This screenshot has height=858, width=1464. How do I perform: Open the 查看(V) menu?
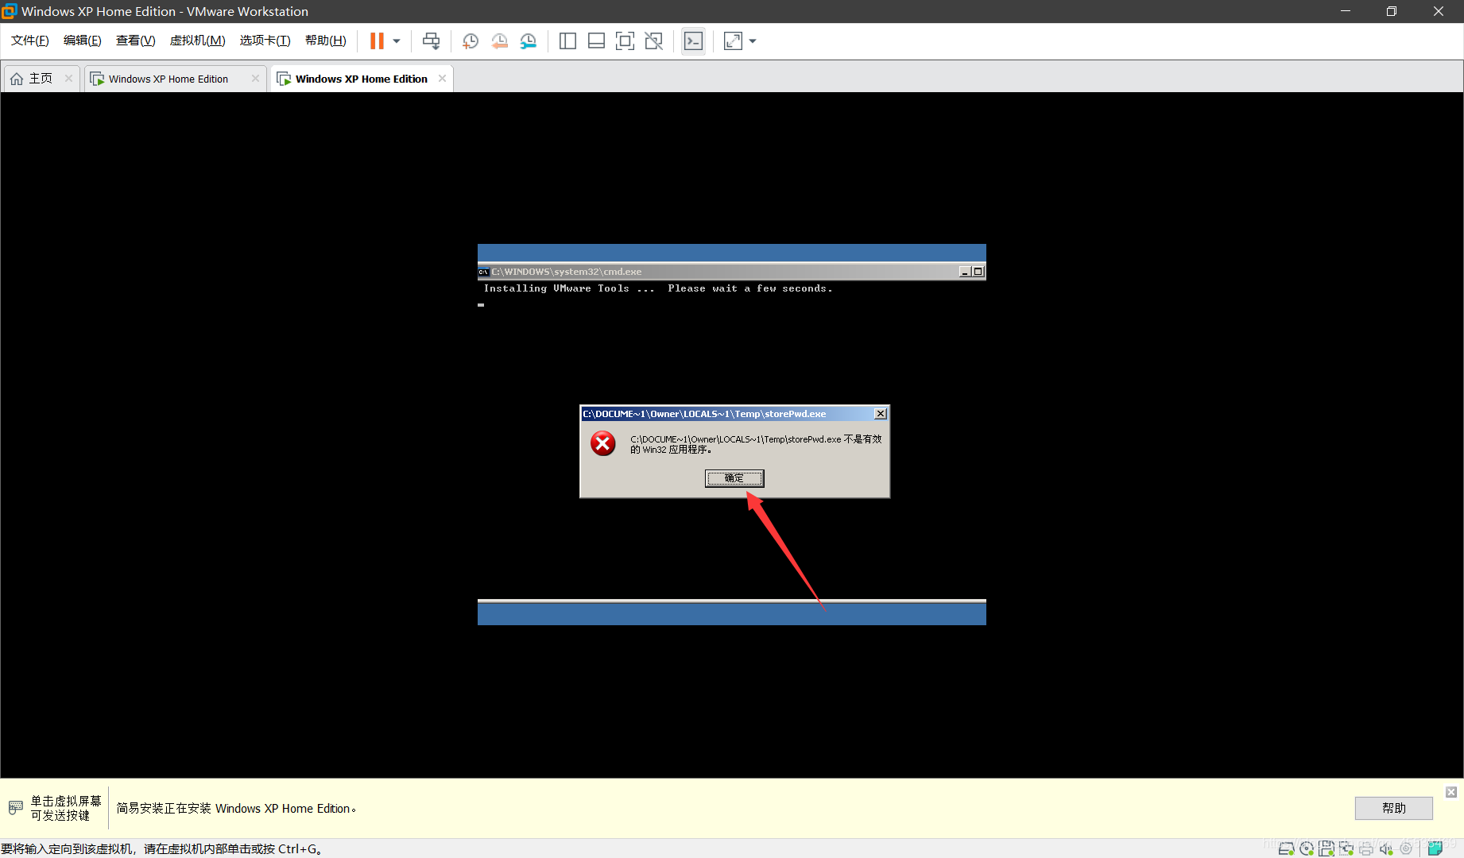pyautogui.click(x=136, y=41)
